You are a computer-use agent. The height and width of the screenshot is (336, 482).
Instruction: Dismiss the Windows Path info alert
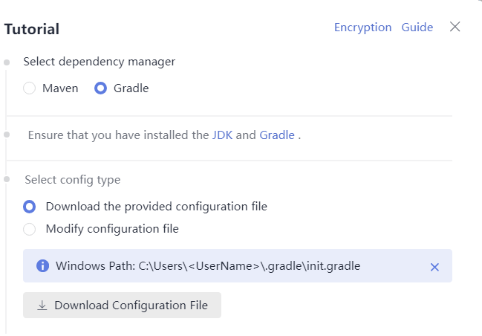pos(434,267)
